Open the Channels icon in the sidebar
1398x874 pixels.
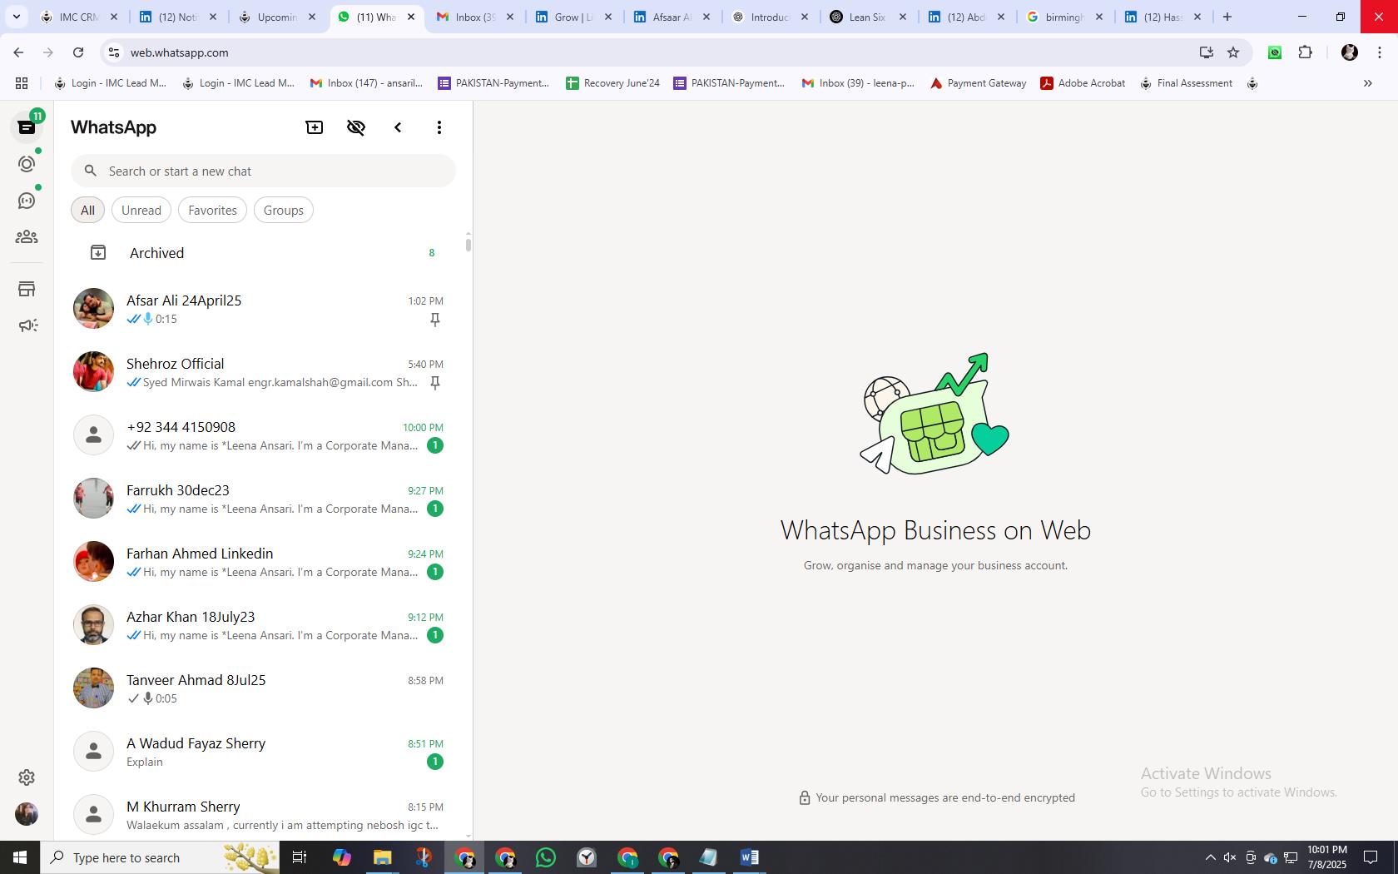[x=27, y=201]
